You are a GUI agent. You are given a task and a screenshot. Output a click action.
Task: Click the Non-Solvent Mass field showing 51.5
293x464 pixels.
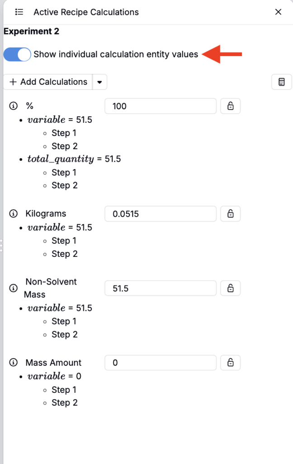pyautogui.click(x=161, y=288)
